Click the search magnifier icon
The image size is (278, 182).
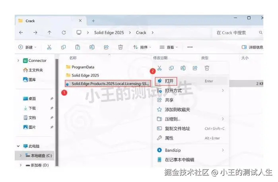[261, 33]
